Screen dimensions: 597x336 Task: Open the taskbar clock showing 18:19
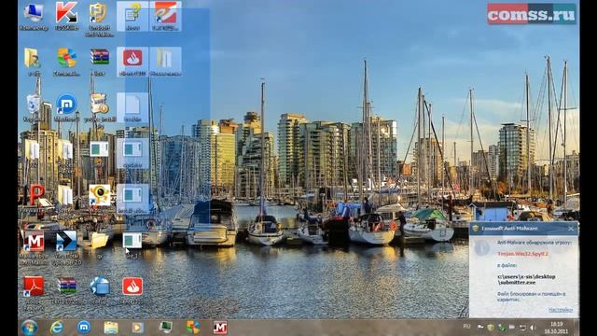click(x=557, y=328)
